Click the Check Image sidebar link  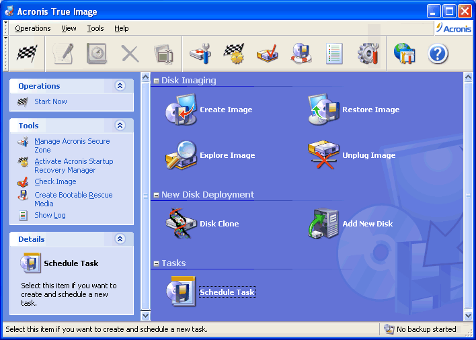pos(55,181)
